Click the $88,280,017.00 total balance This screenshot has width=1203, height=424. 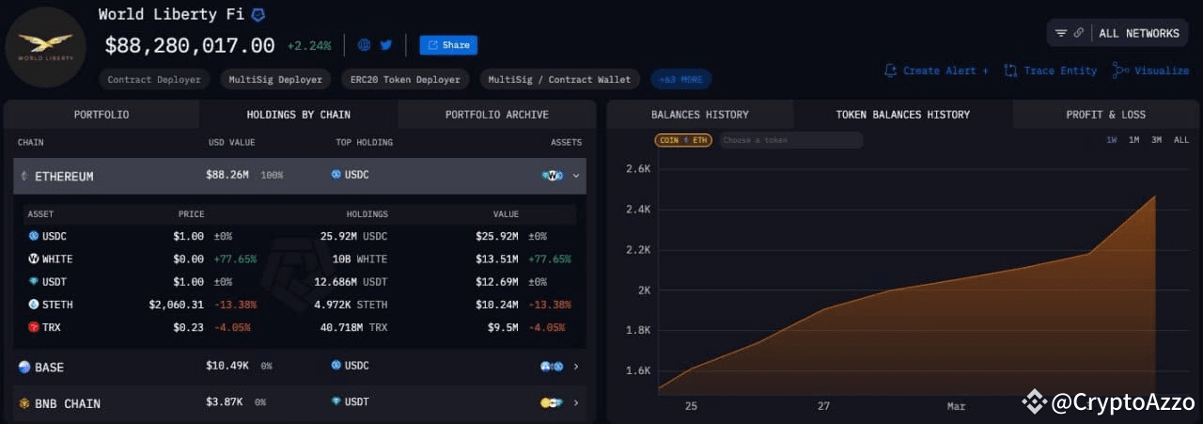(190, 45)
